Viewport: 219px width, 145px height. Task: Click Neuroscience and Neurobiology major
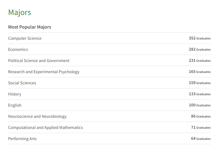(37, 116)
